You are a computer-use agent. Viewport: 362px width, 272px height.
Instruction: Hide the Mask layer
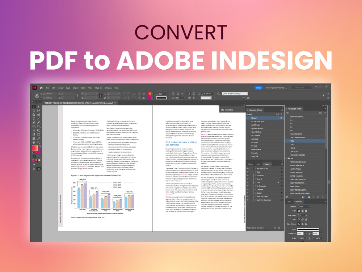pyautogui.click(x=248, y=172)
